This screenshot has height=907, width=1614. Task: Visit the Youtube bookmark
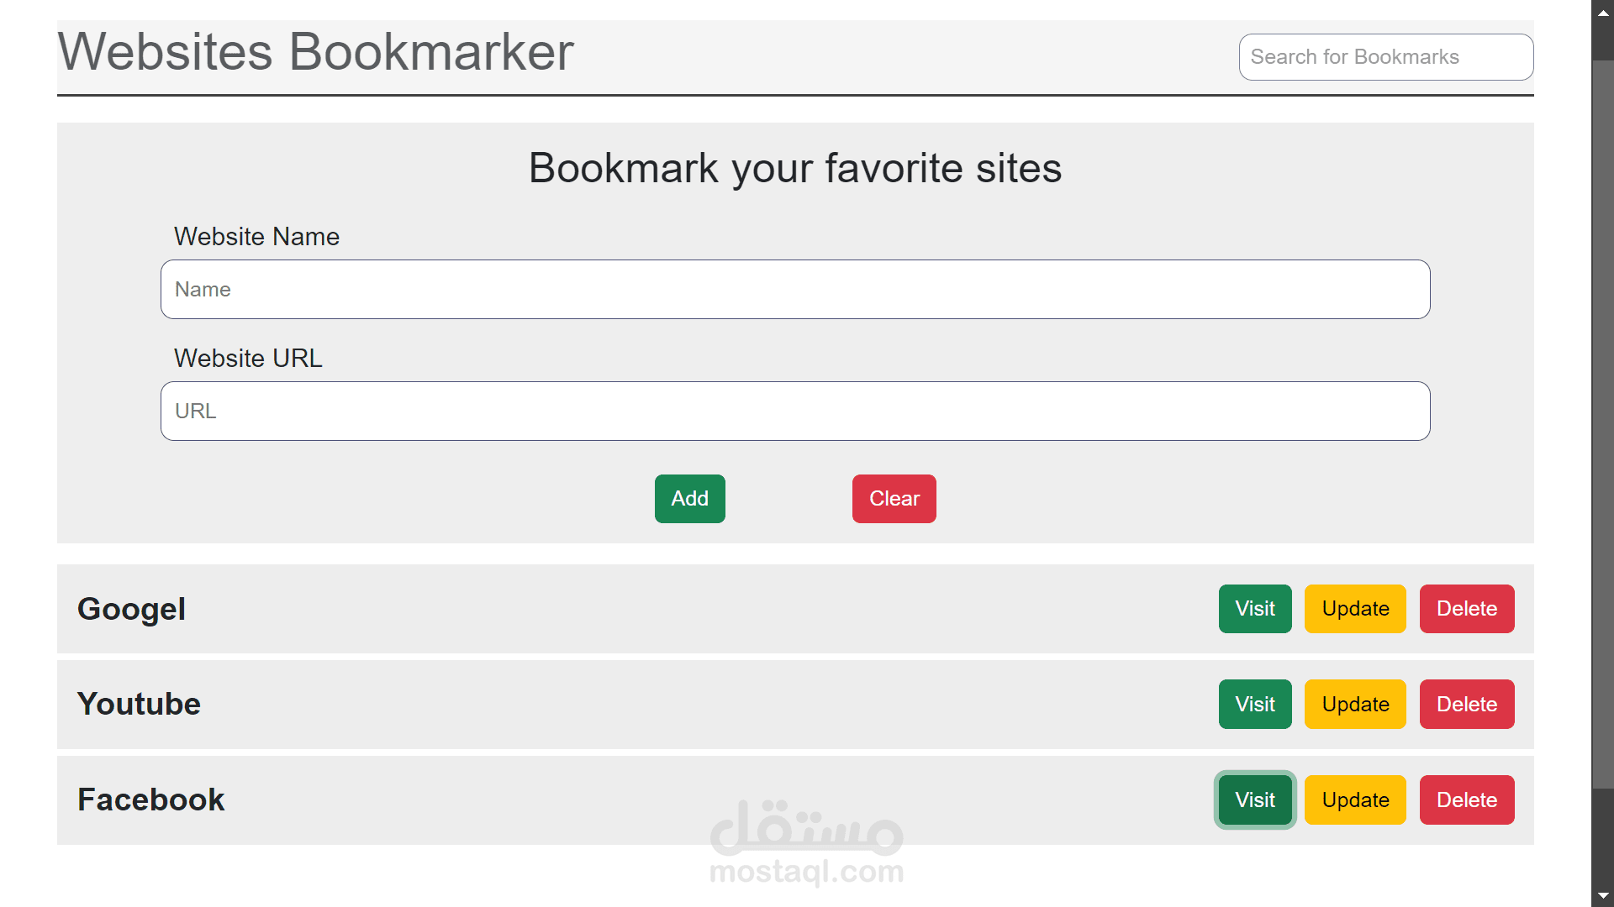[1254, 705]
